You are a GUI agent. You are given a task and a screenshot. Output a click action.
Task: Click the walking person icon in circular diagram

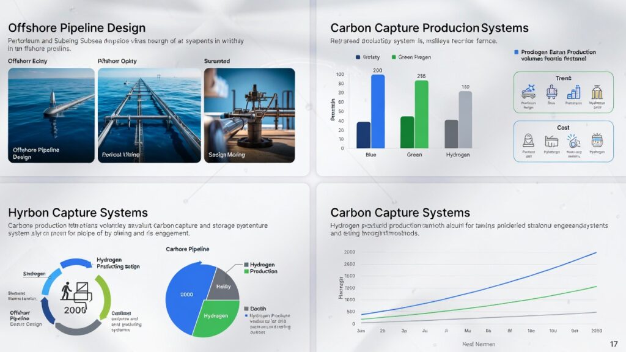(x=67, y=291)
